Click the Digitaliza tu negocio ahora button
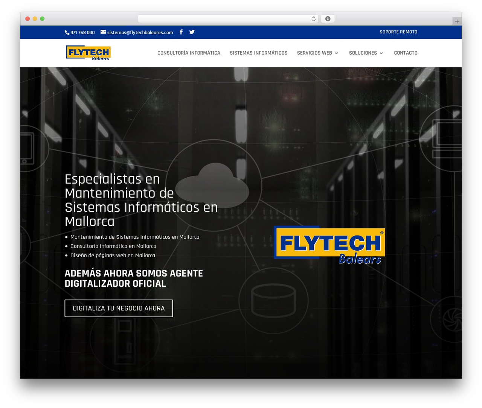This screenshot has width=482, height=408. click(119, 308)
